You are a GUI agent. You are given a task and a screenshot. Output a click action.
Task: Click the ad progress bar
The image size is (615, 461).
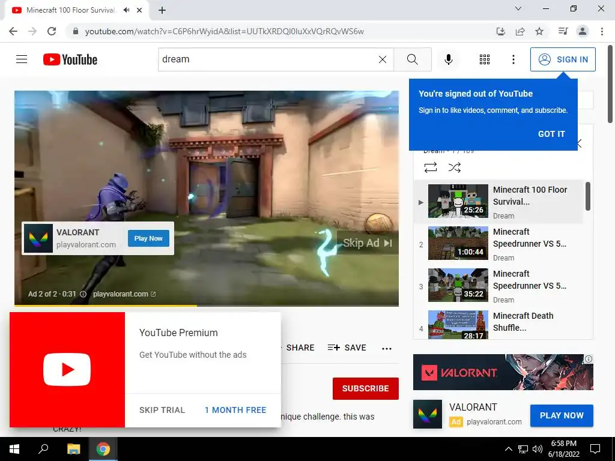[207, 306]
